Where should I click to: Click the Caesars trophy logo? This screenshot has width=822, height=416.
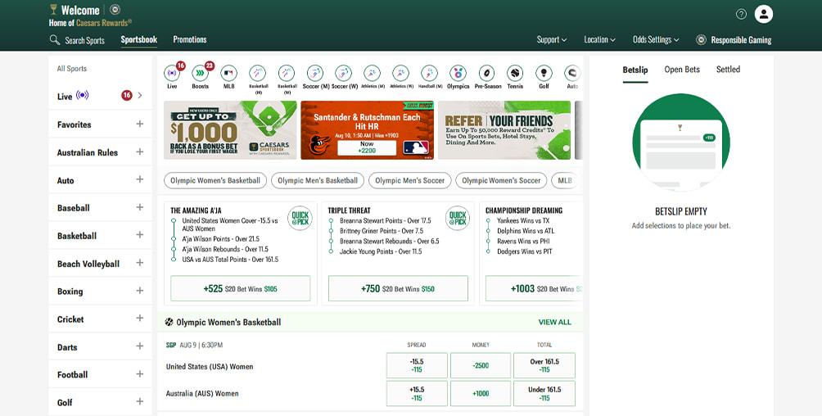tap(53, 10)
